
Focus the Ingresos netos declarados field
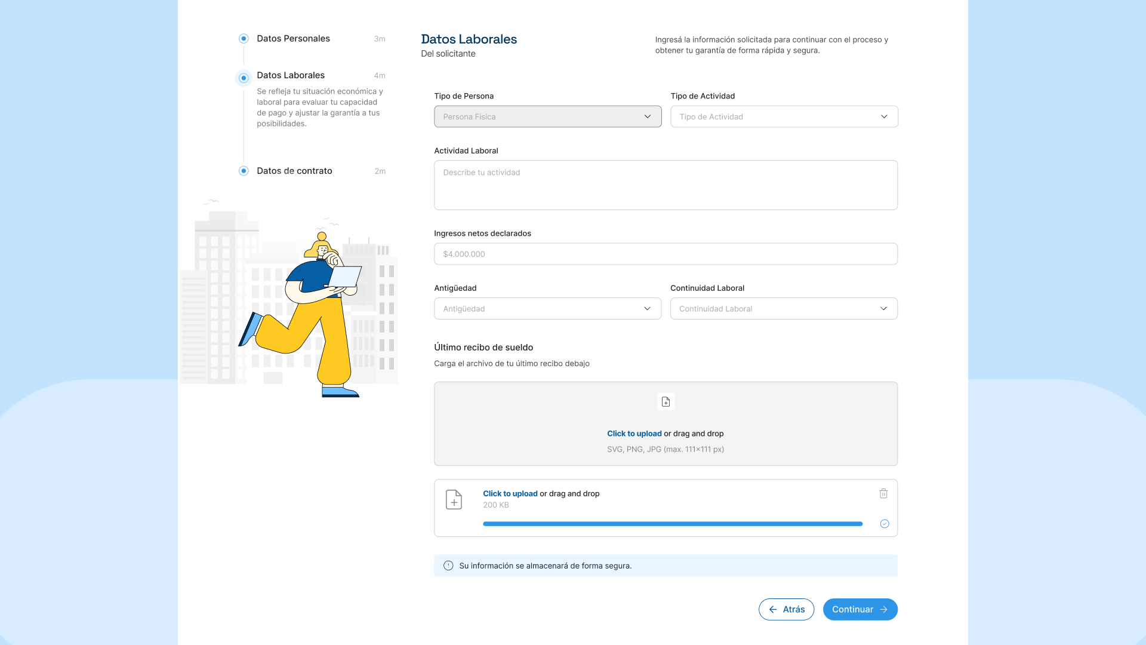pyautogui.click(x=666, y=254)
